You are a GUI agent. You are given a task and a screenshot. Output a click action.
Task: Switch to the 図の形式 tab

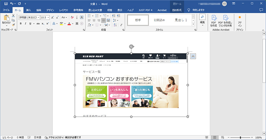(x=177, y=10)
